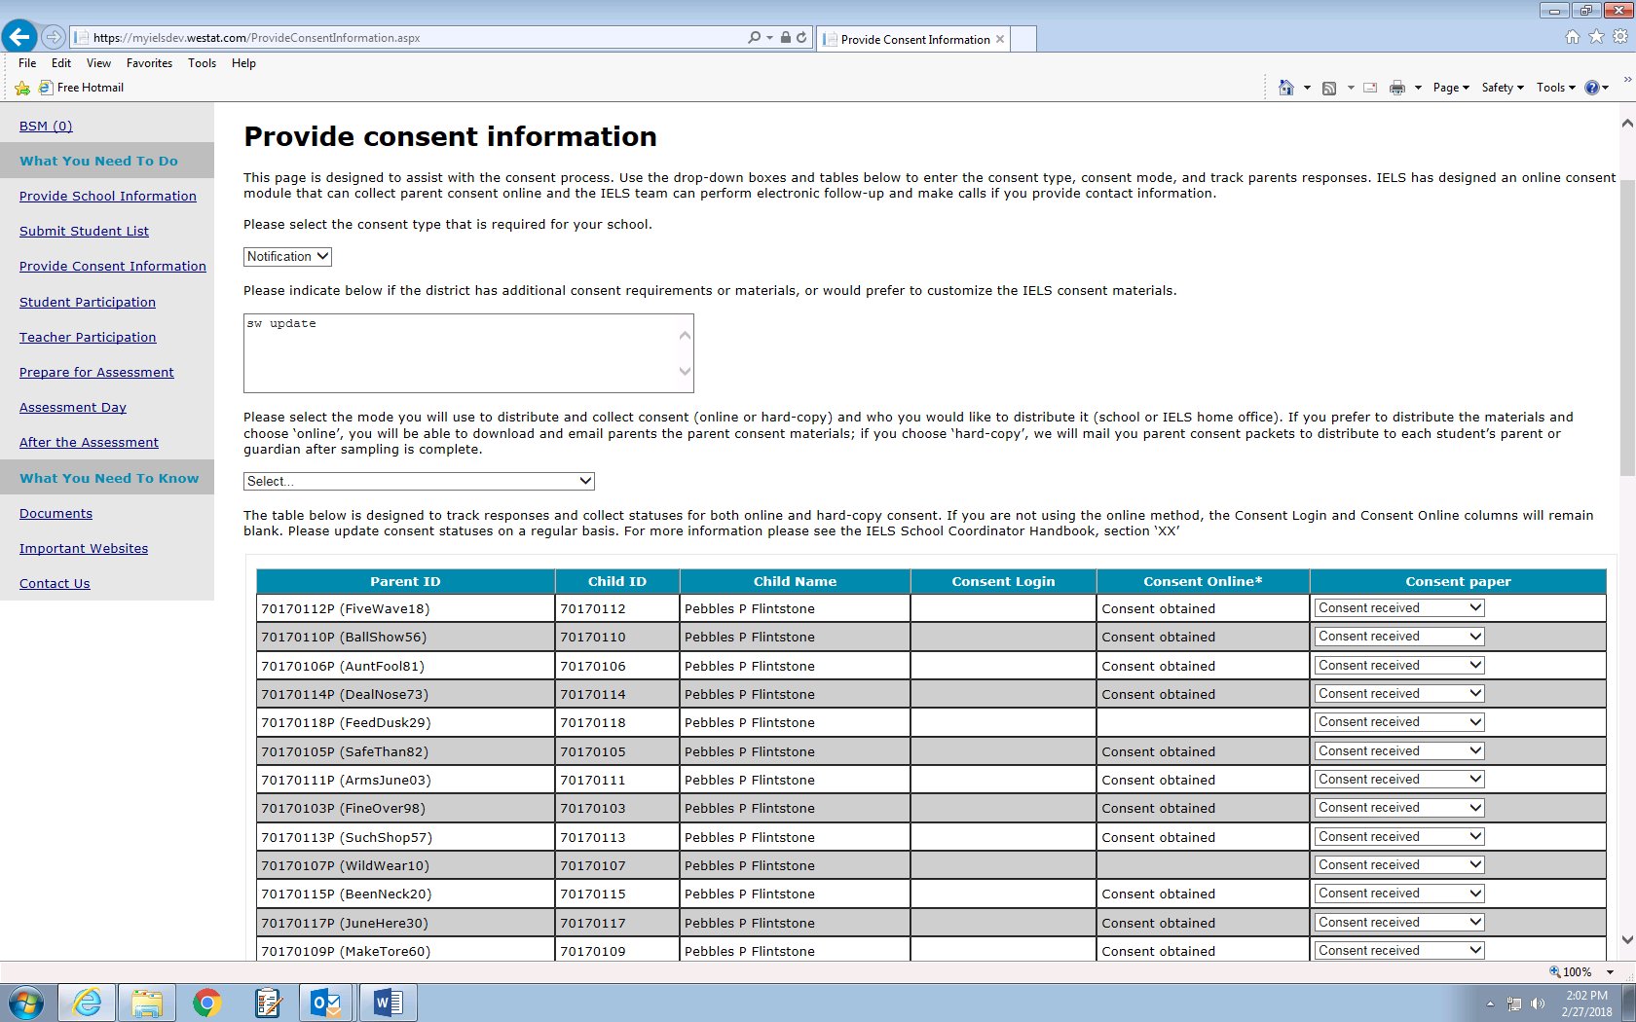Open the Edit menu
The width and height of the screenshot is (1636, 1022).
[x=61, y=63]
